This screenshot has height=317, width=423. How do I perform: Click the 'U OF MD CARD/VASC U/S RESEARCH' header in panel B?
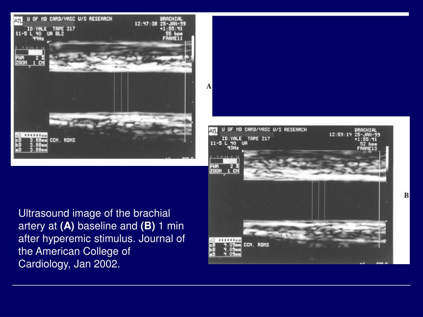click(264, 130)
